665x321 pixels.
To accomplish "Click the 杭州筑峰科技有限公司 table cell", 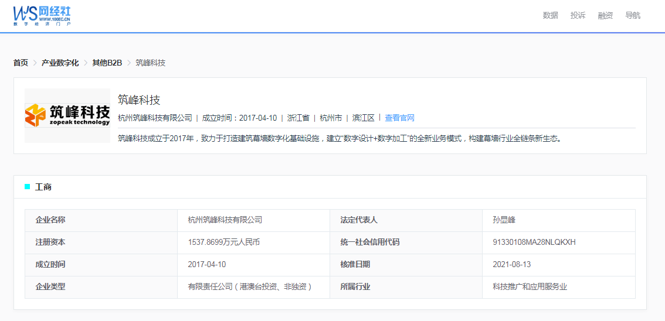I will tap(225, 220).
